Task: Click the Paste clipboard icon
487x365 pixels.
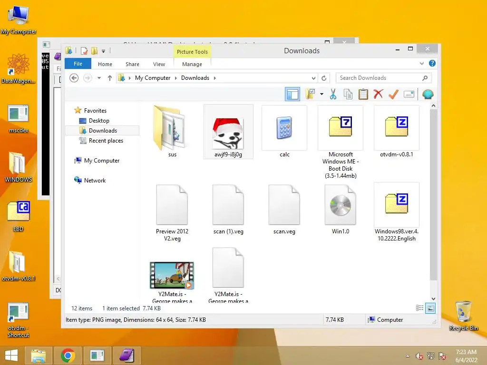Action: click(363, 94)
